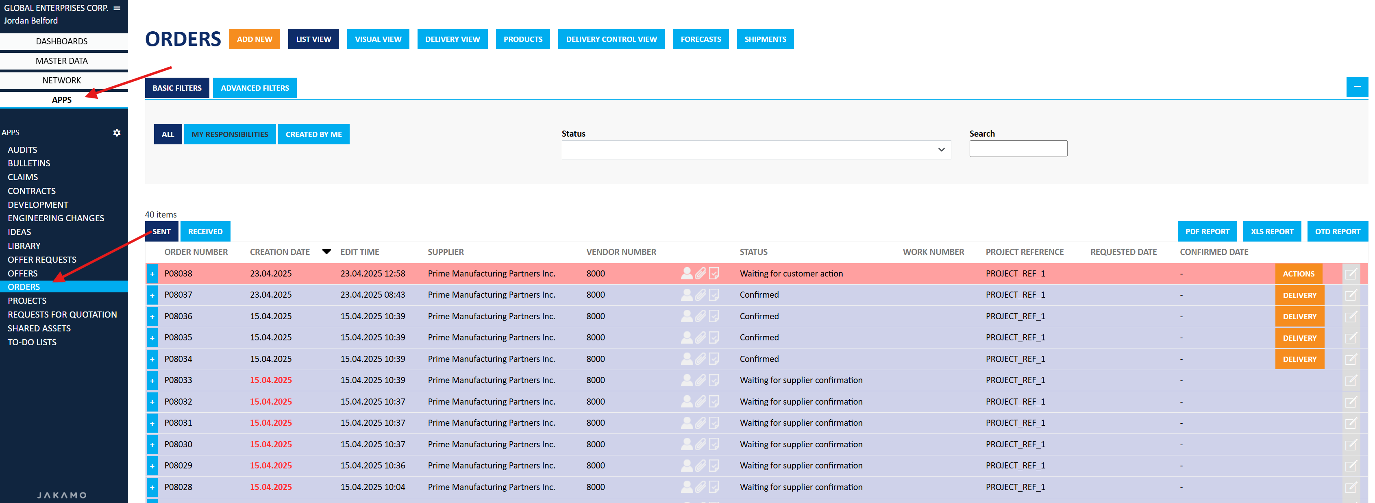Generate the PDF Report
Screen dimensions: 1375x503
[1207, 231]
